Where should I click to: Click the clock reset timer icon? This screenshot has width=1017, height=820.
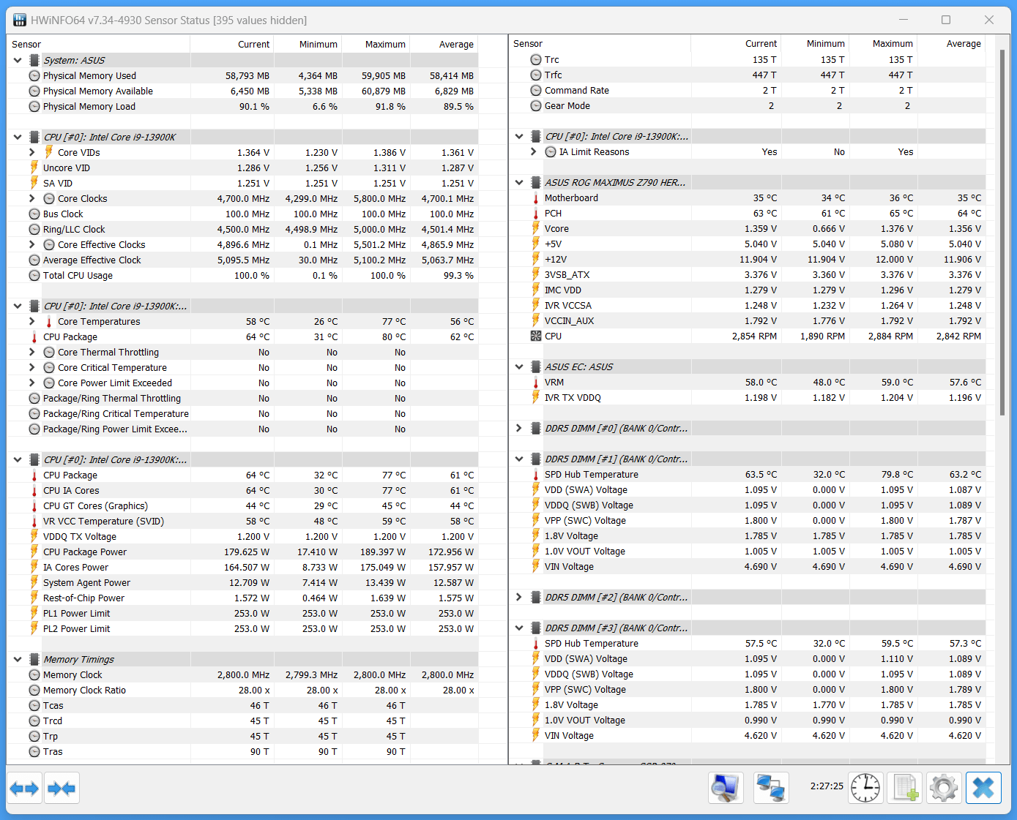pyautogui.click(x=865, y=788)
